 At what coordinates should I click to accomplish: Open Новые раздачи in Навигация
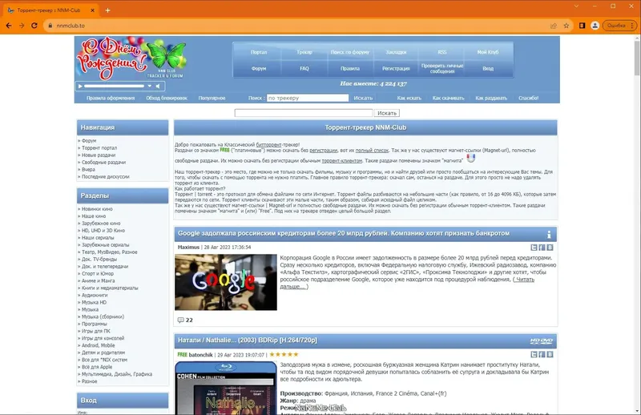pos(98,155)
